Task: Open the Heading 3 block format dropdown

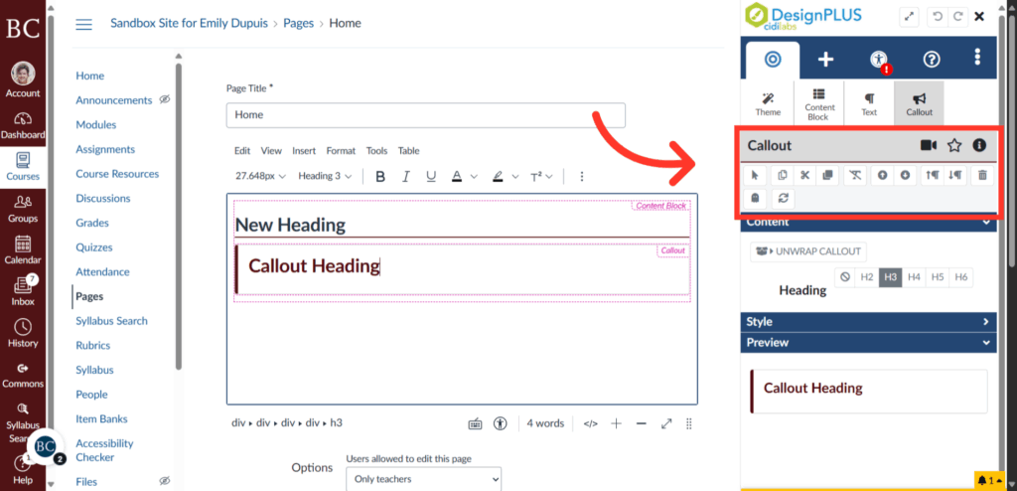Action: pos(325,176)
